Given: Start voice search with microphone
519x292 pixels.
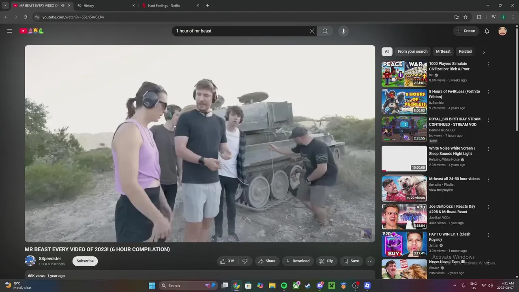Looking at the screenshot, I should click(x=343, y=31).
